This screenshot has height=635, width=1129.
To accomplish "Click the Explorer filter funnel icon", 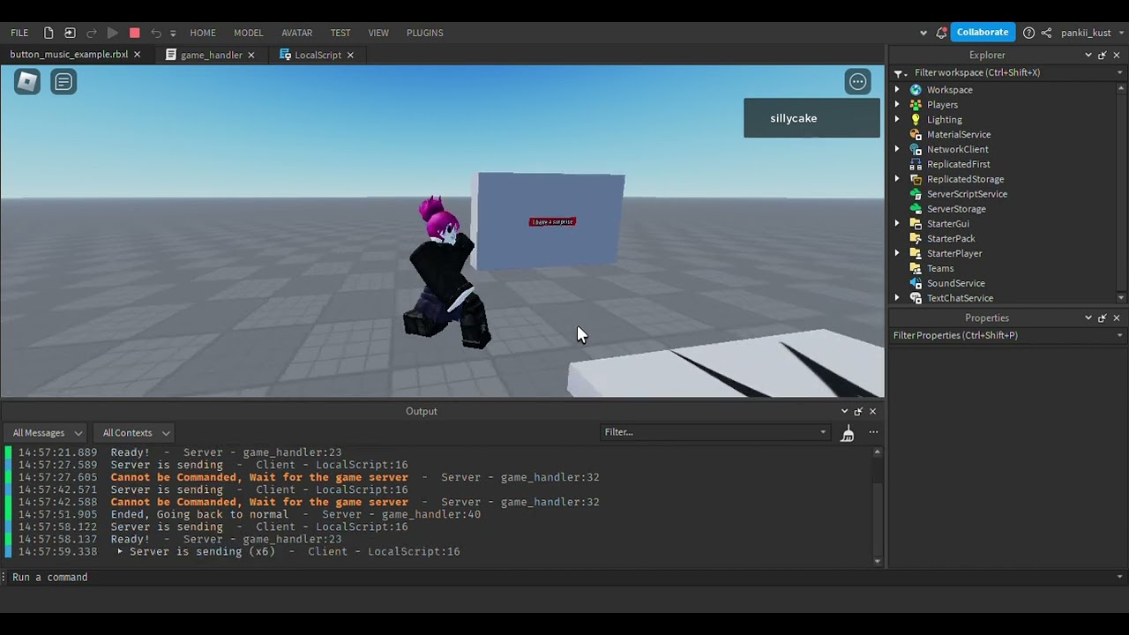I will 899,73.
